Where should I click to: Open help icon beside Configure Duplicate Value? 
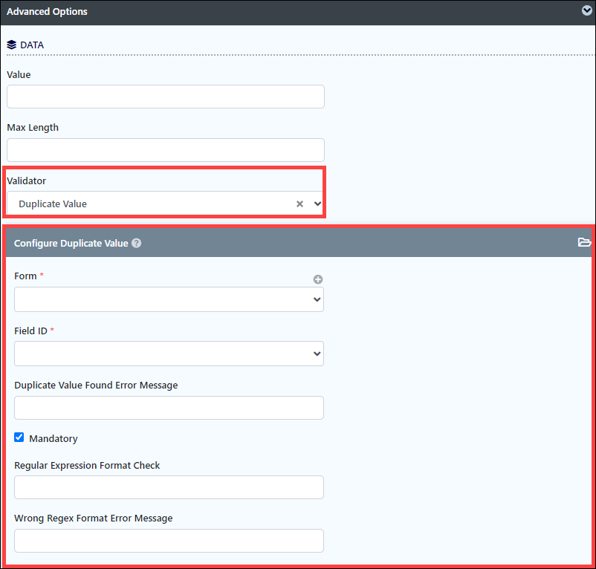tap(137, 243)
